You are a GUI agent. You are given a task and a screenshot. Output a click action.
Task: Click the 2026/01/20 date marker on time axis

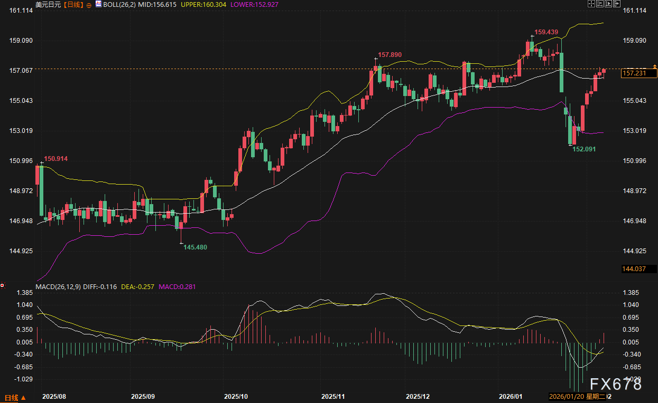[565, 396]
